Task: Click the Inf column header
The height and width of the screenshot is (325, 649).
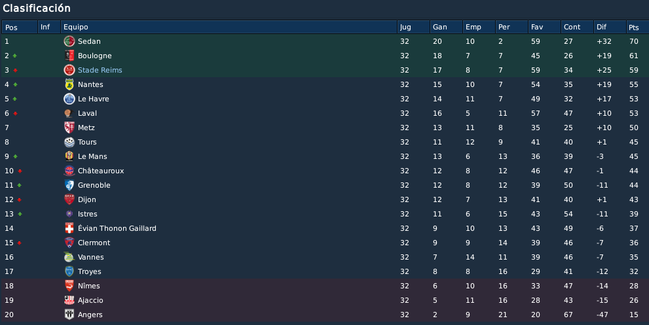Action: [49, 27]
